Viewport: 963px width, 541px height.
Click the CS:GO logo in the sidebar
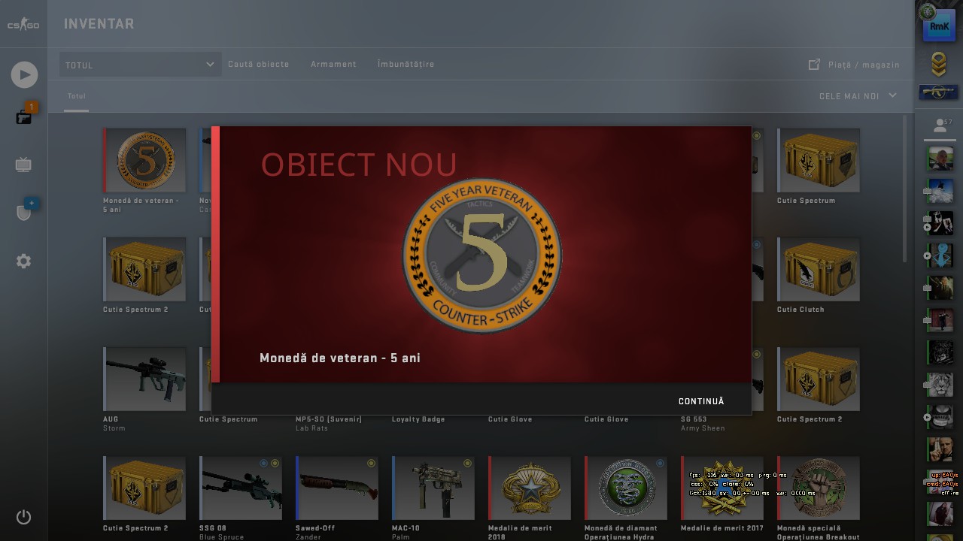click(23, 25)
